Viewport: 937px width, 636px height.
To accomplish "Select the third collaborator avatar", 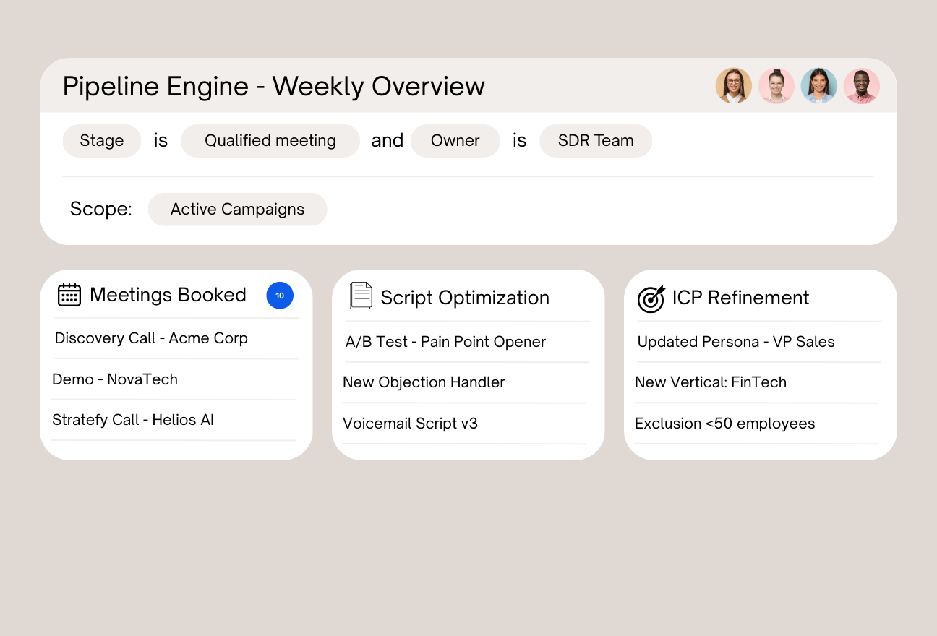I will point(819,85).
